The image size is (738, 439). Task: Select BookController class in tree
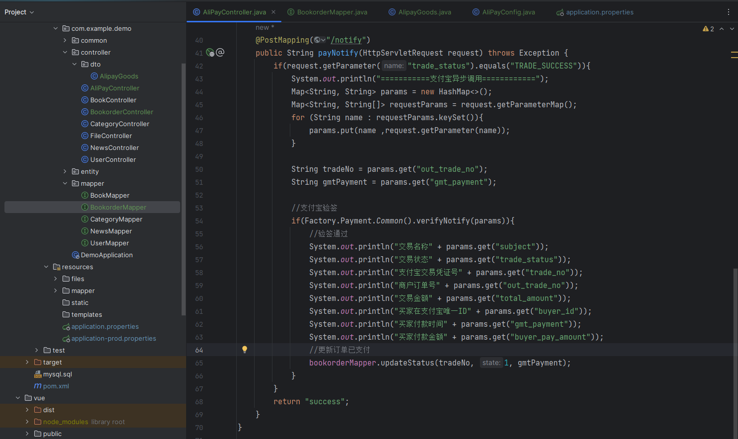pos(109,100)
